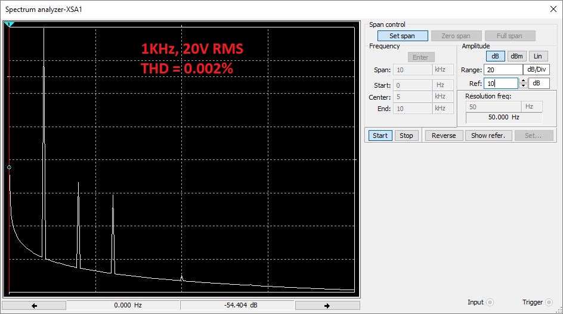Click the Start Hz unit field

(443, 85)
